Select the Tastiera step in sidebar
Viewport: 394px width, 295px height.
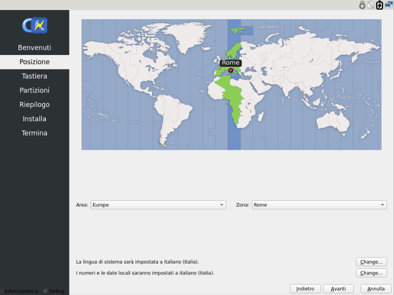click(x=34, y=76)
